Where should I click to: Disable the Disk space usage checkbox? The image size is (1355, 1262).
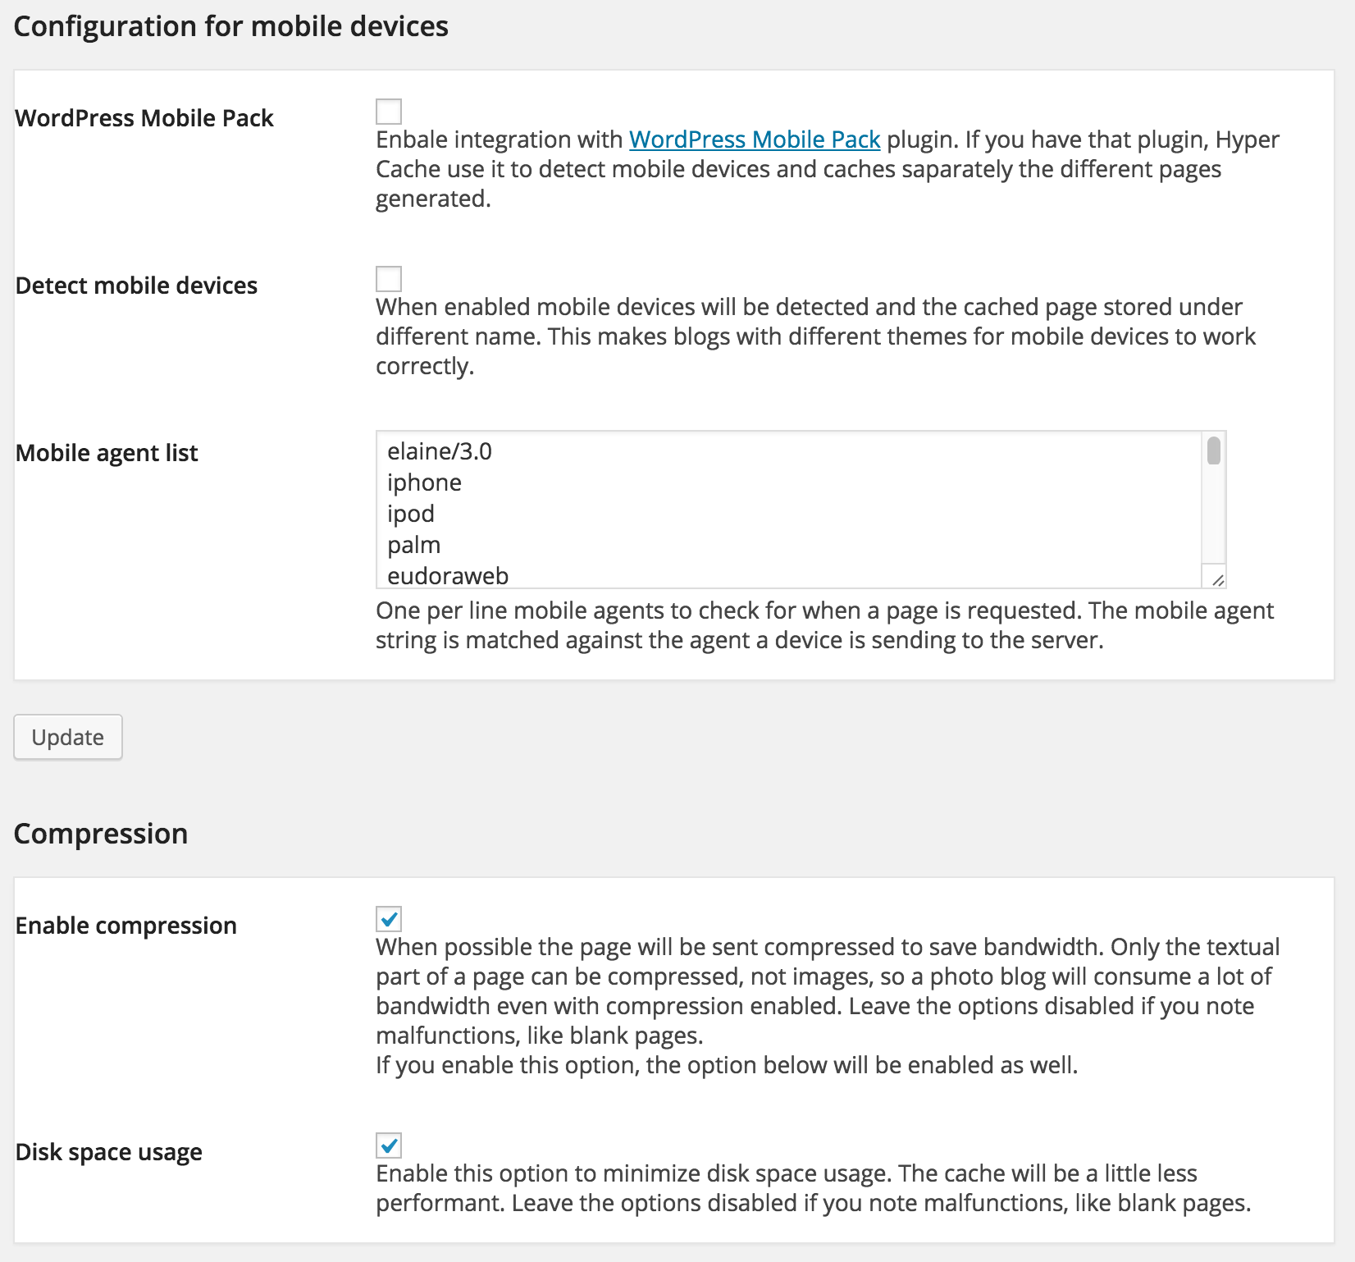(x=389, y=1145)
